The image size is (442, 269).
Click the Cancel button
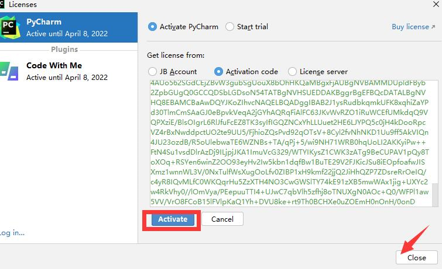click(x=222, y=219)
